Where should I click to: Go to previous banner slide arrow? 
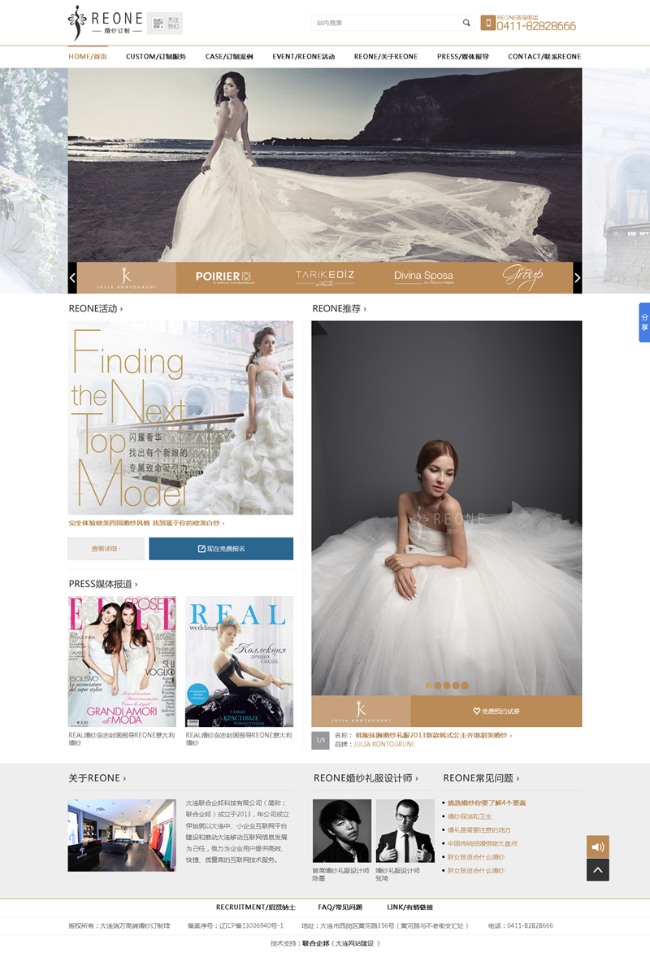72,277
